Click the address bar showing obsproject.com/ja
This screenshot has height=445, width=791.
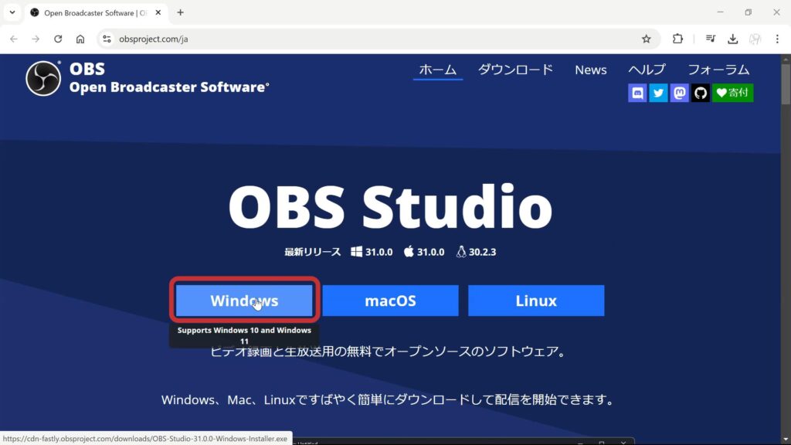pos(371,39)
